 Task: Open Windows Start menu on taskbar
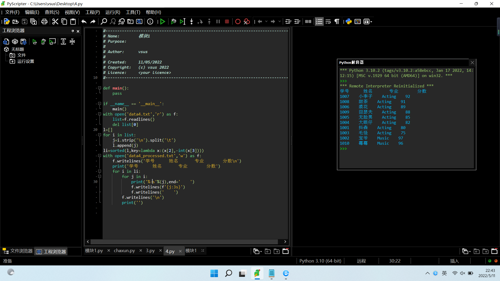click(x=214, y=273)
